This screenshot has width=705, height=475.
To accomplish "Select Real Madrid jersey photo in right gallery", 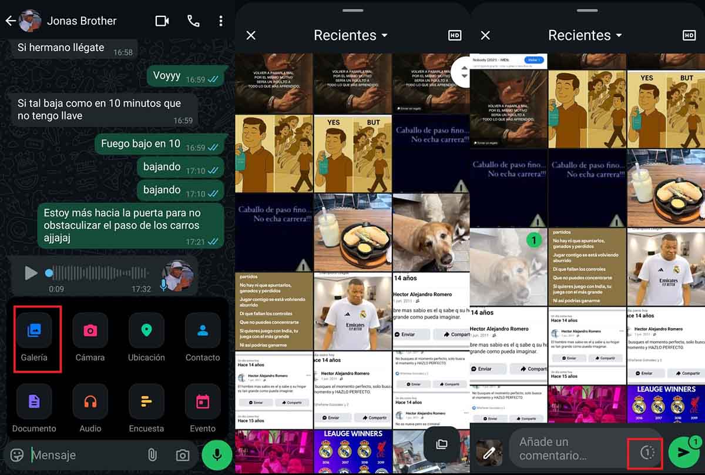I will 666,267.
